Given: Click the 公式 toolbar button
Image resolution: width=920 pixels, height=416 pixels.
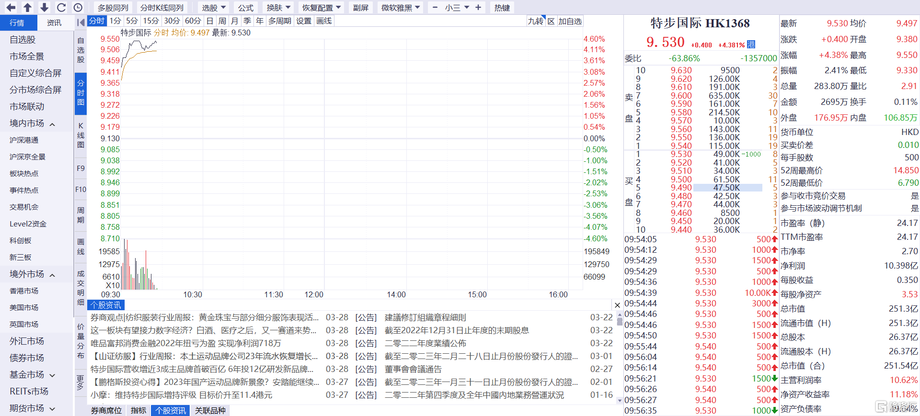Looking at the screenshot, I should 246,8.
